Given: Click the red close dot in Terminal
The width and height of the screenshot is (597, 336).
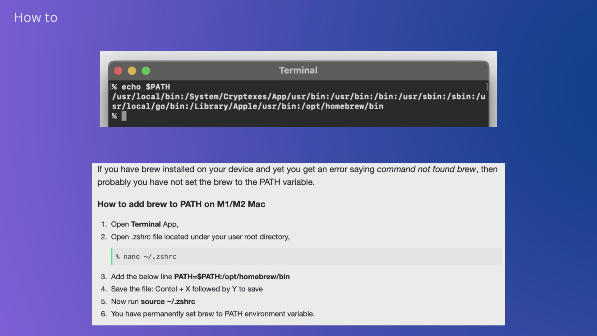Looking at the screenshot, I should click(118, 71).
